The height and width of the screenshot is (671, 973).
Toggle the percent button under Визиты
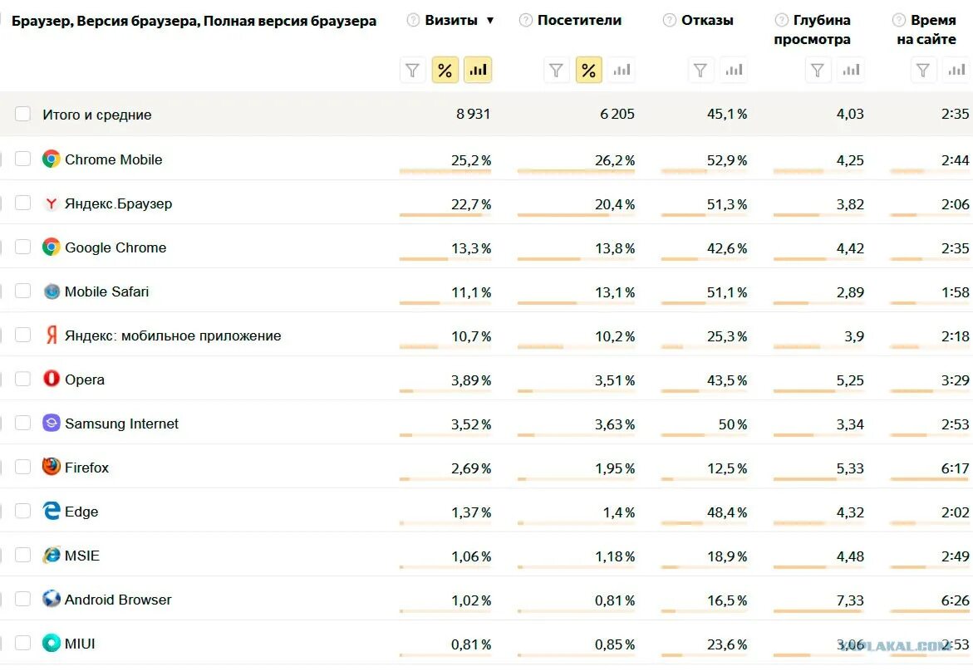(445, 71)
